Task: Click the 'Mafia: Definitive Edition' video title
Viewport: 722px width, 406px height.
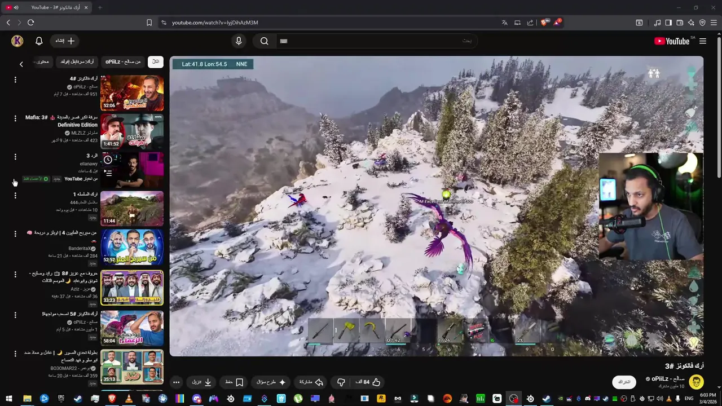Action: 61,121
